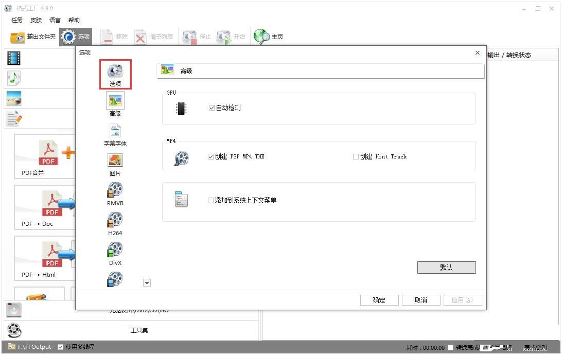
Task: Select DivX settings in sidebar
Action: (x=115, y=254)
